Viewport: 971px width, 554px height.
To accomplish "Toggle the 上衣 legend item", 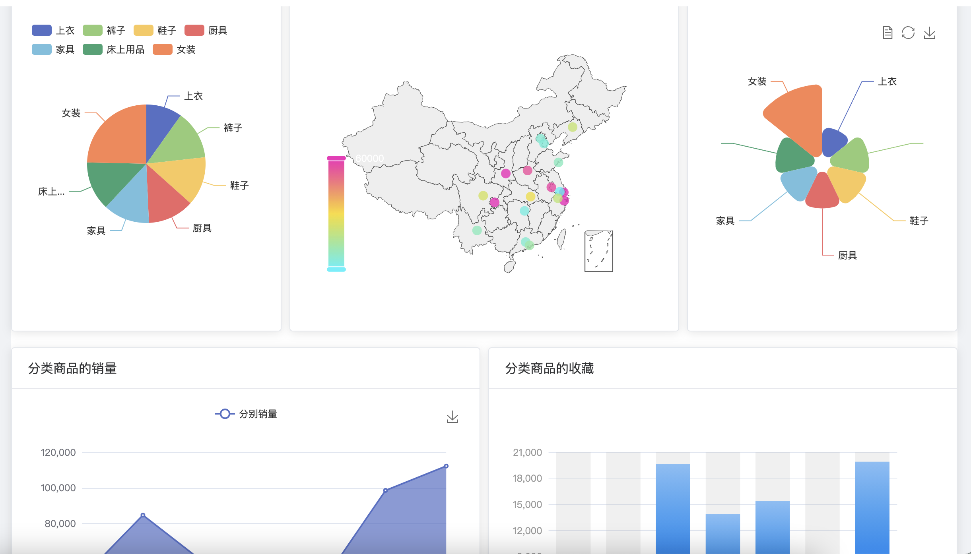I will (42, 30).
